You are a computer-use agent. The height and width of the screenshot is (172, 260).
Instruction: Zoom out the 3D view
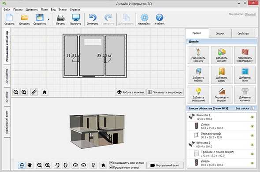pyautogui.click(x=40, y=165)
